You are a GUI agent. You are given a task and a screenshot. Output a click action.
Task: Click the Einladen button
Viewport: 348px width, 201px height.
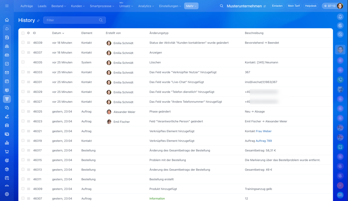pyautogui.click(x=277, y=6)
